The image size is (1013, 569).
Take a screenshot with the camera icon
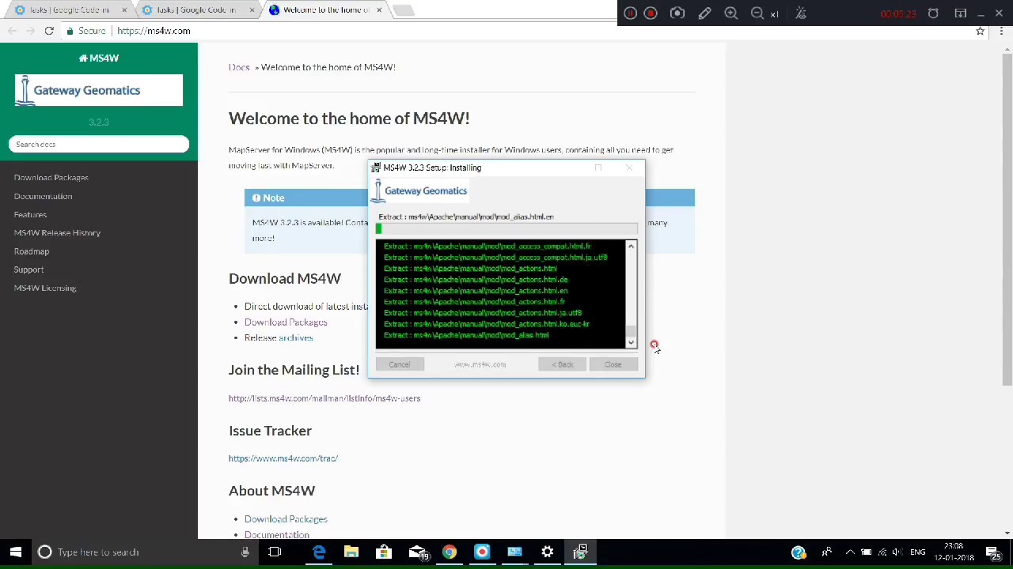point(677,13)
